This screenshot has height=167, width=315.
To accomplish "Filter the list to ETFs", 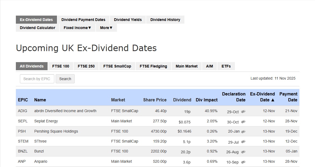I will (x=226, y=66).
